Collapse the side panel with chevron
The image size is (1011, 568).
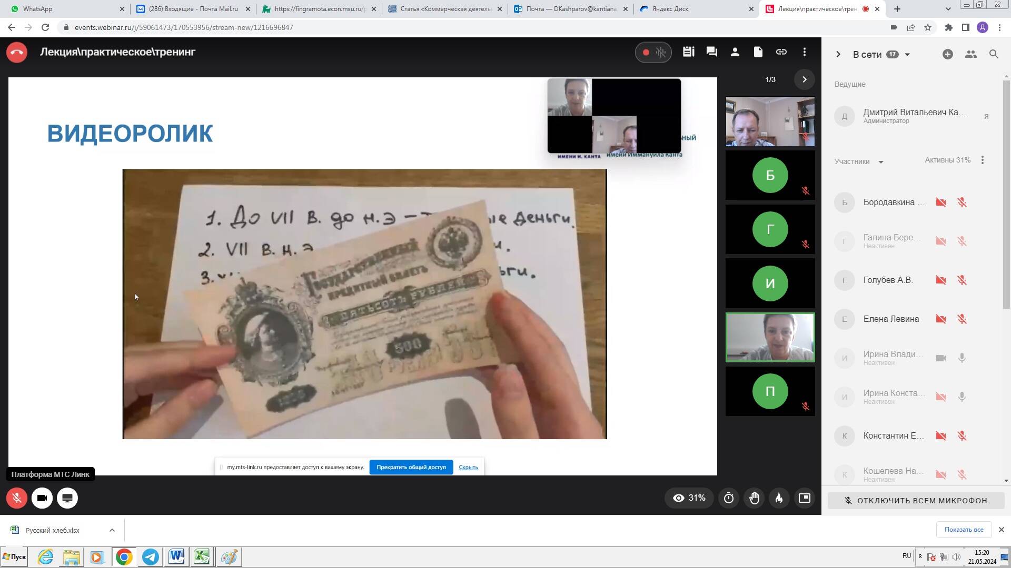[x=838, y=54]
